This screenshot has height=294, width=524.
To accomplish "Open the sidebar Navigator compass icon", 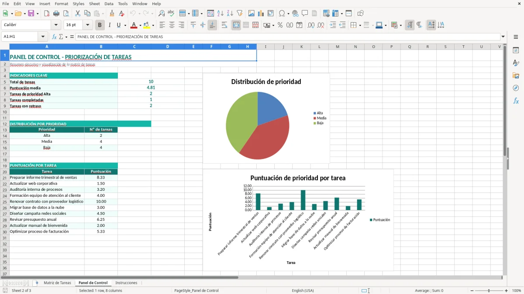I will 516,88.
